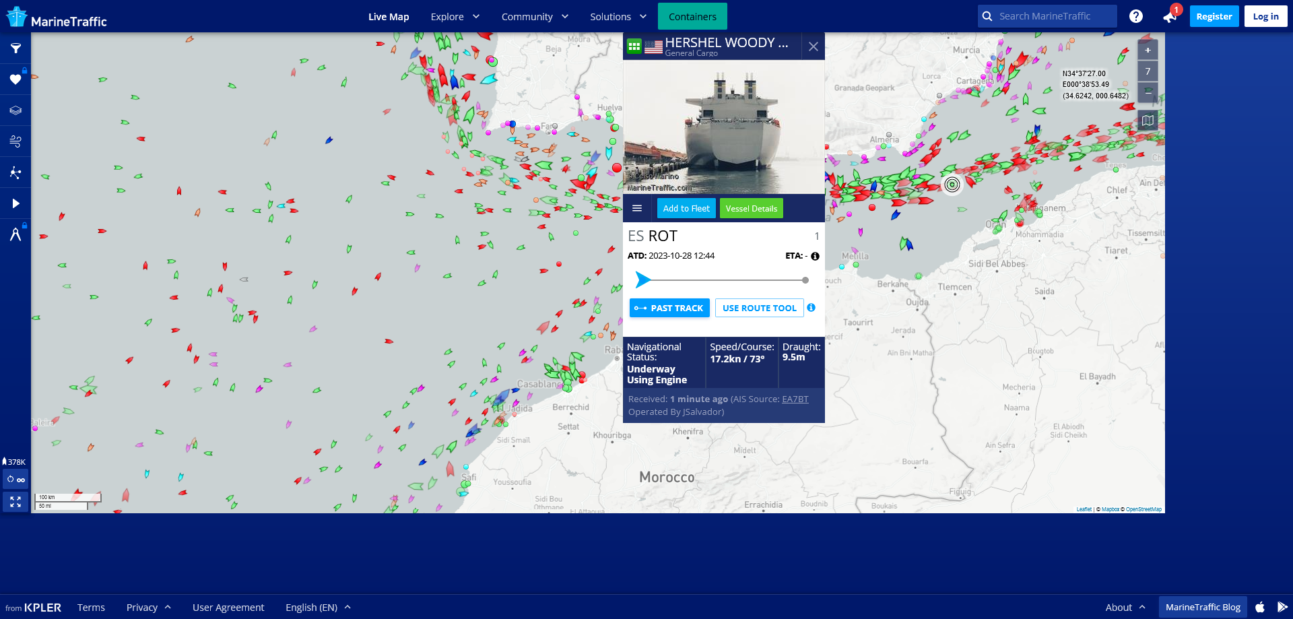The height and width of the screenshot is (619, 1293).
Task: Show the vessel's PAST TRACK
Action: pyautogui.click(x=669, y=308)
